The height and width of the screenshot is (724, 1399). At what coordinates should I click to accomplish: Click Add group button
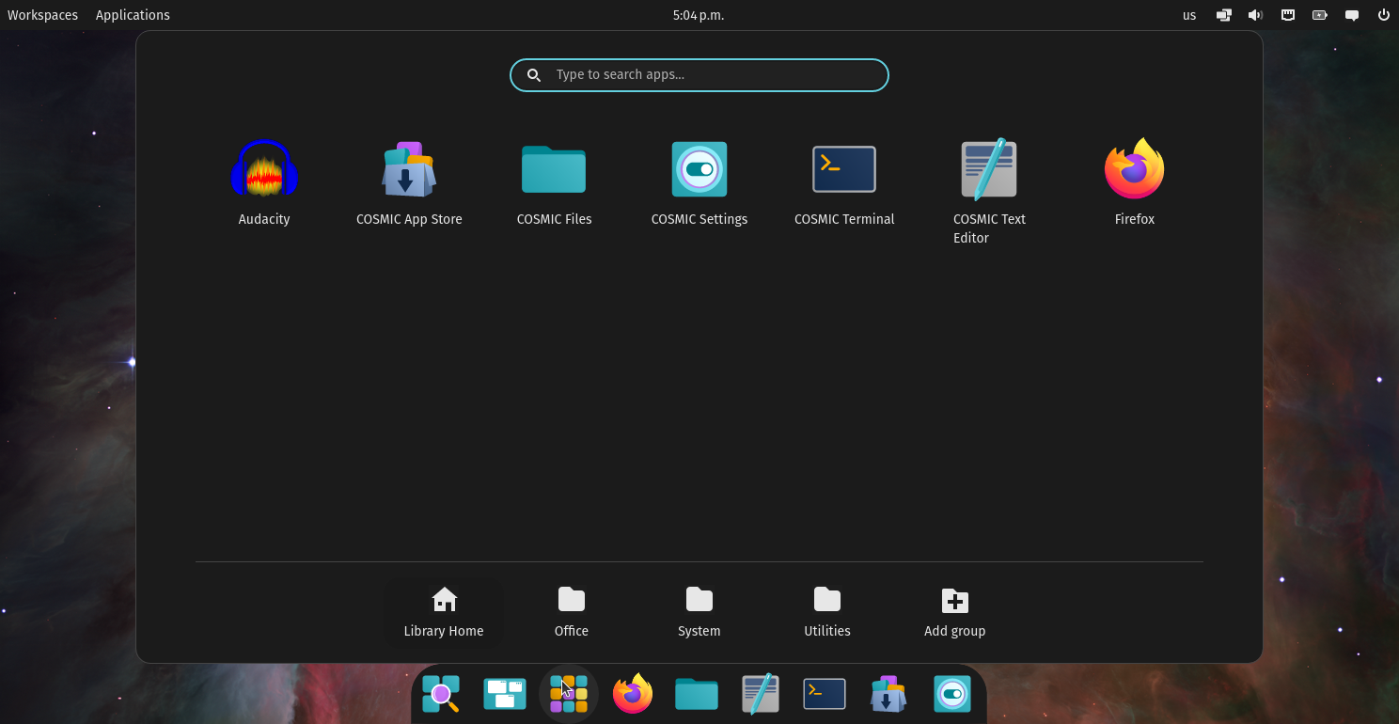point(955,612)
